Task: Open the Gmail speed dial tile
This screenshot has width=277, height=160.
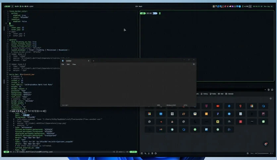Action: (161, 130)
